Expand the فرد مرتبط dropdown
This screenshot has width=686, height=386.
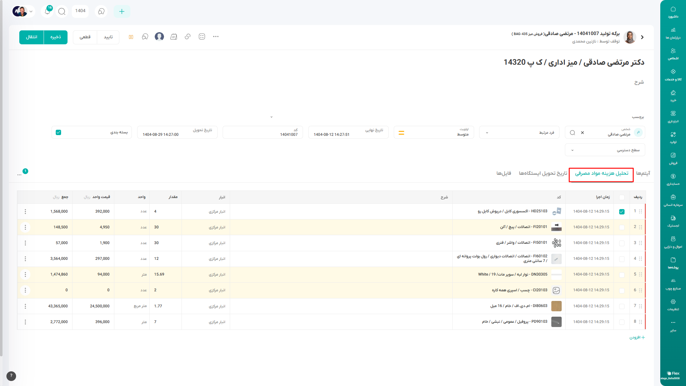click(487, 133)
